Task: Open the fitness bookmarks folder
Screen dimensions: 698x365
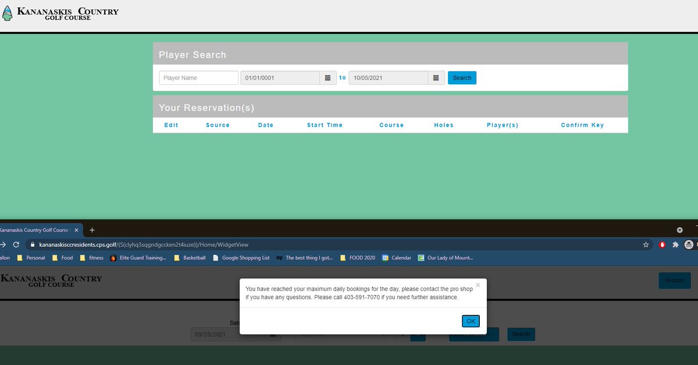Action: point(91,258)
